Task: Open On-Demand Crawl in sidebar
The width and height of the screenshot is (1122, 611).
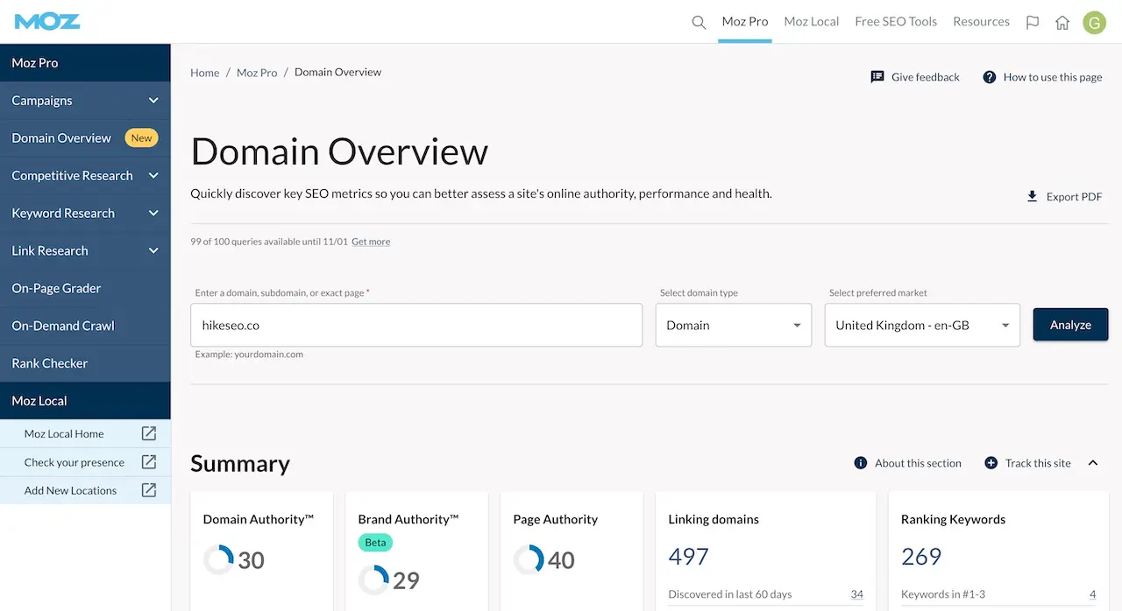Action: pos(85,326)
